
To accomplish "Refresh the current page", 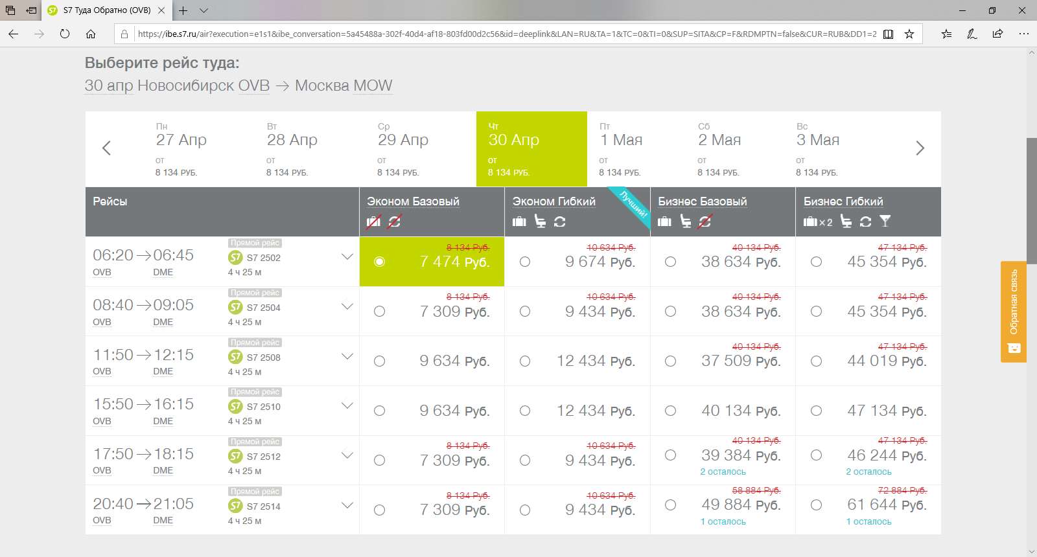I will [x=65, y=34].
